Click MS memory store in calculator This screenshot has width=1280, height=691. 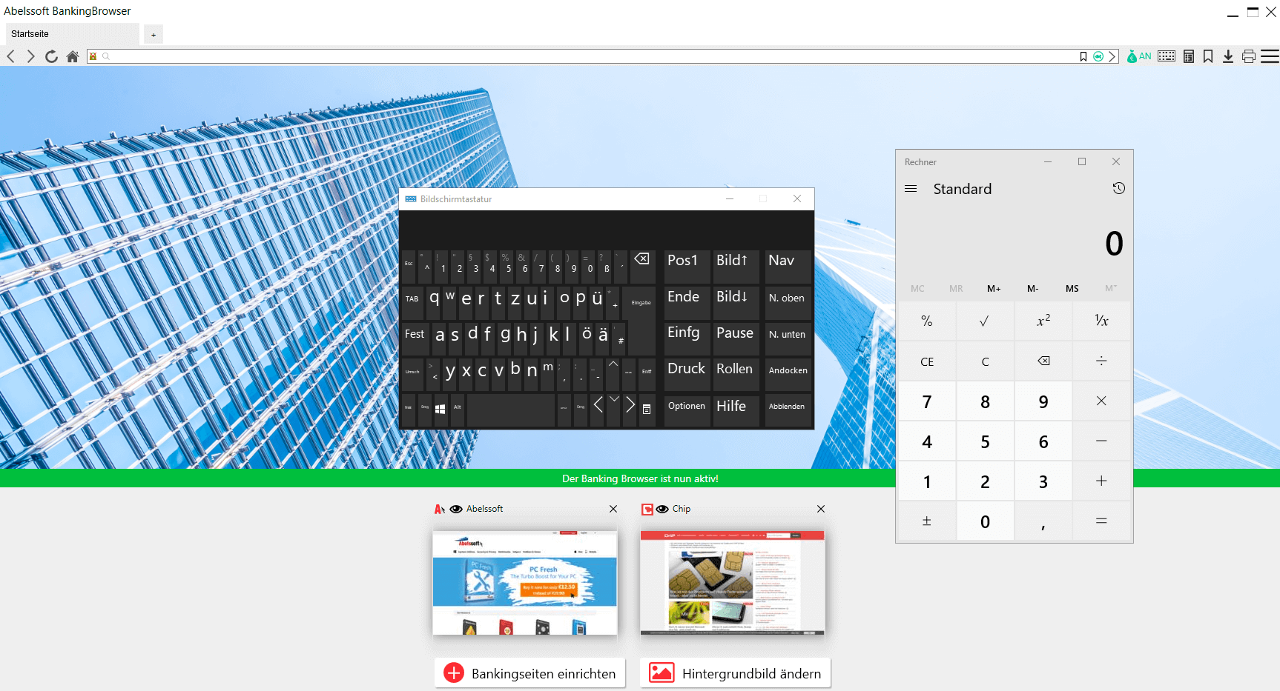point(1072,288)
